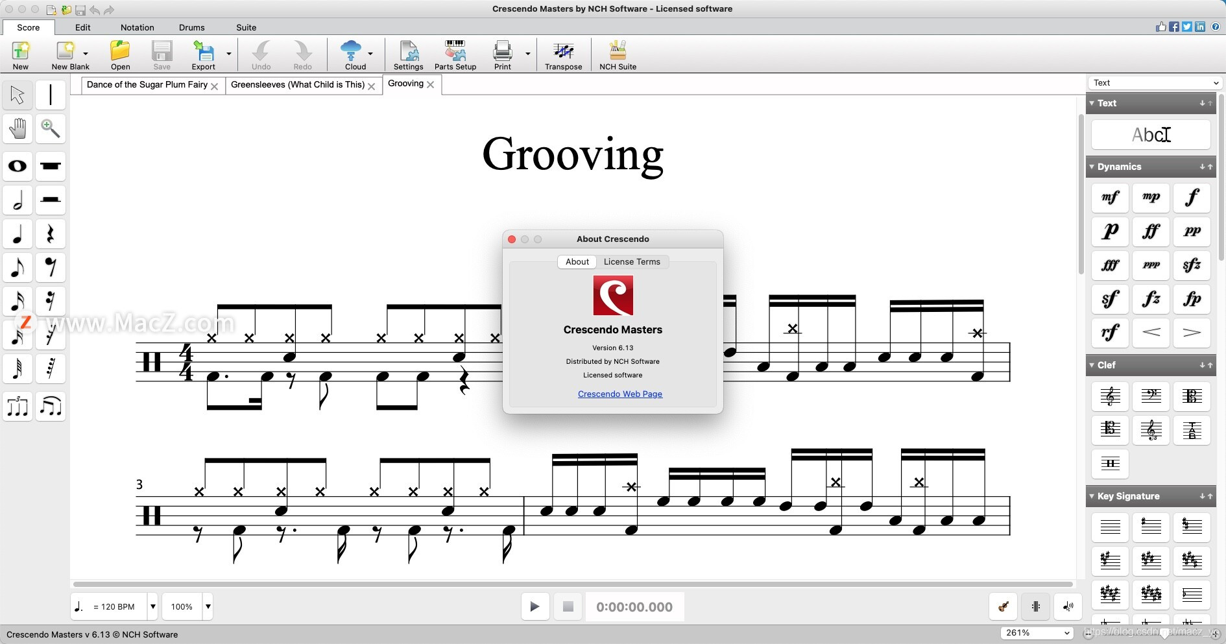The image size is (1226, 644).
Task: Insert bass clef
Action: (1151, 396)
